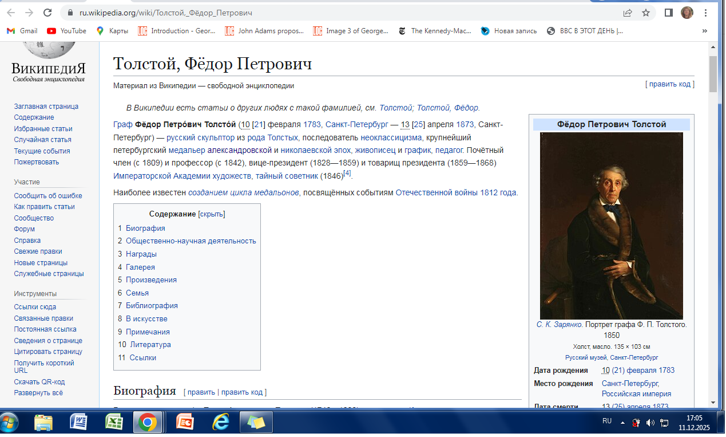
Task: Open Свежие правки link
Action: pos(38,251)
